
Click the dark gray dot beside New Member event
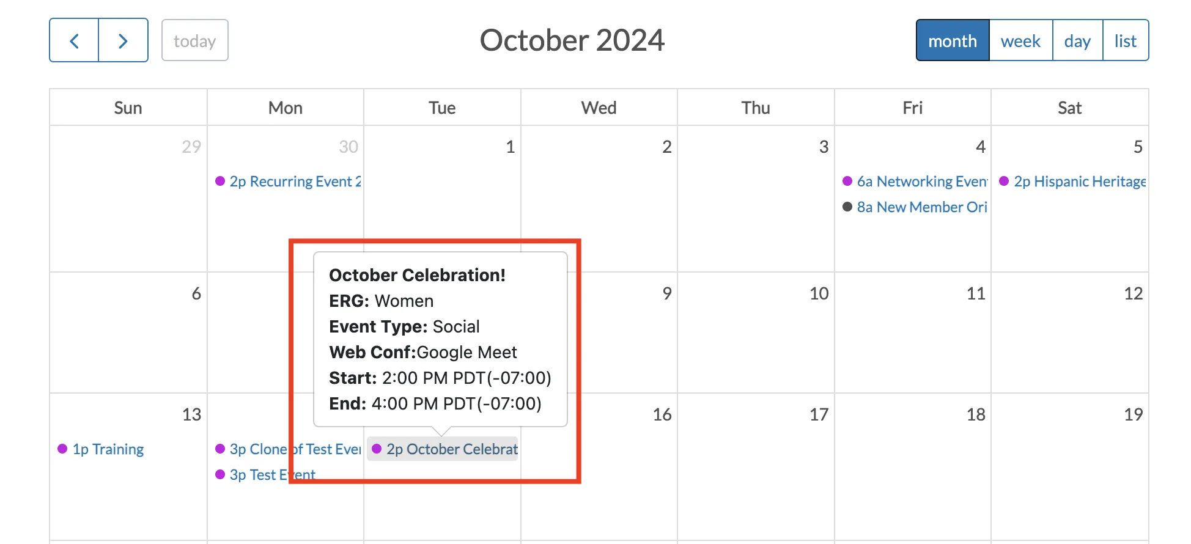tap(847, 207)
